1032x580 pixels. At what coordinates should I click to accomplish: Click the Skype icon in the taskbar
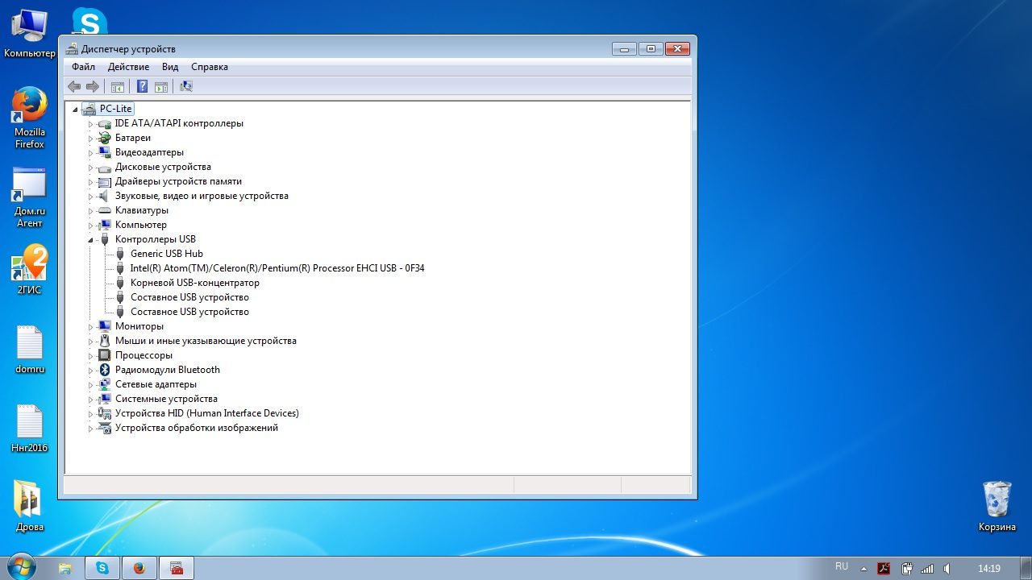point(102,568)
